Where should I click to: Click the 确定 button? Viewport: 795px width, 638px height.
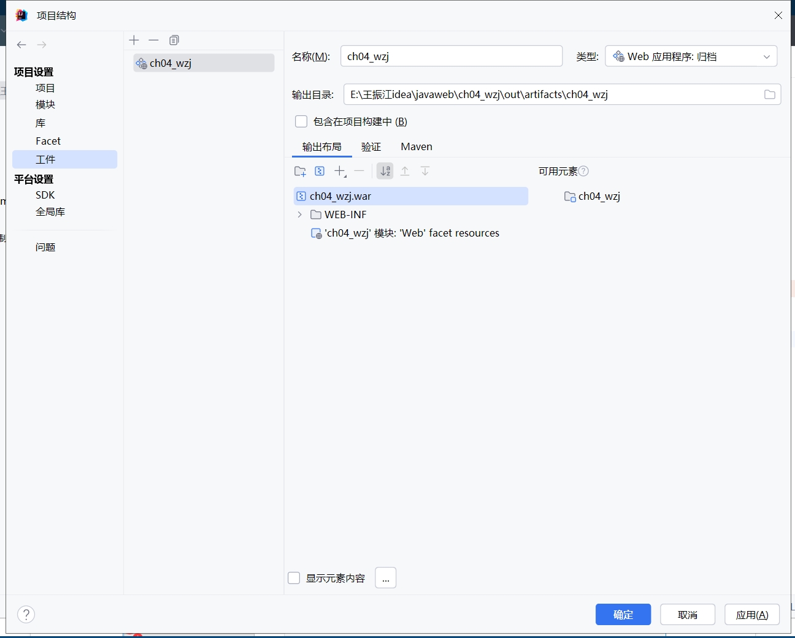click(x=623, y=615)
